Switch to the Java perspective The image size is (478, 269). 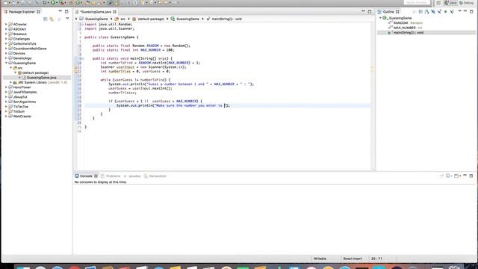click(450, 3)
